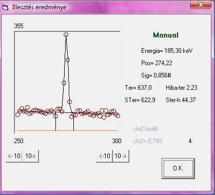Click the O.K. button
The width and height of the screenshot is (215, 195).
tap(178, 168)
